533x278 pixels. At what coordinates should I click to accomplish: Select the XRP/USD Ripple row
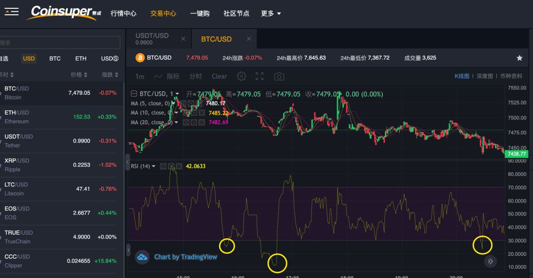tap(61, 165)
